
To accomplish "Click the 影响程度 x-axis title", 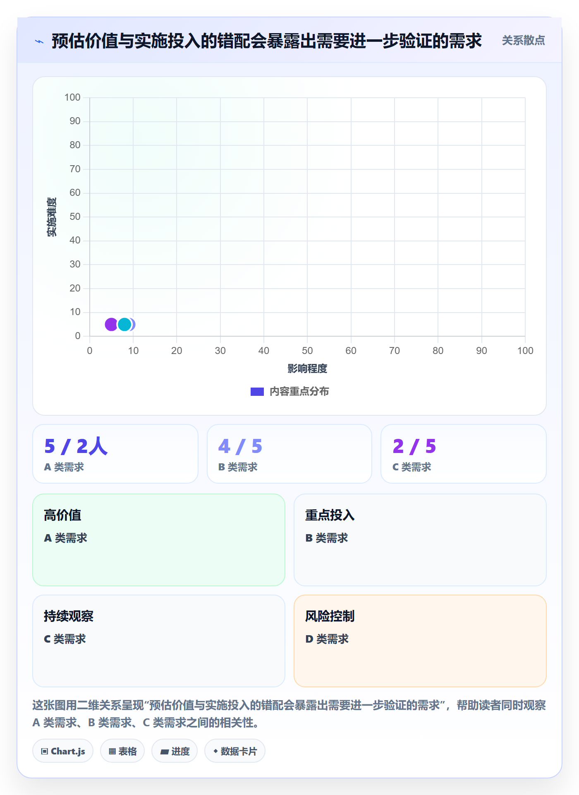I will pyautogui.click(x=307, y=369).
